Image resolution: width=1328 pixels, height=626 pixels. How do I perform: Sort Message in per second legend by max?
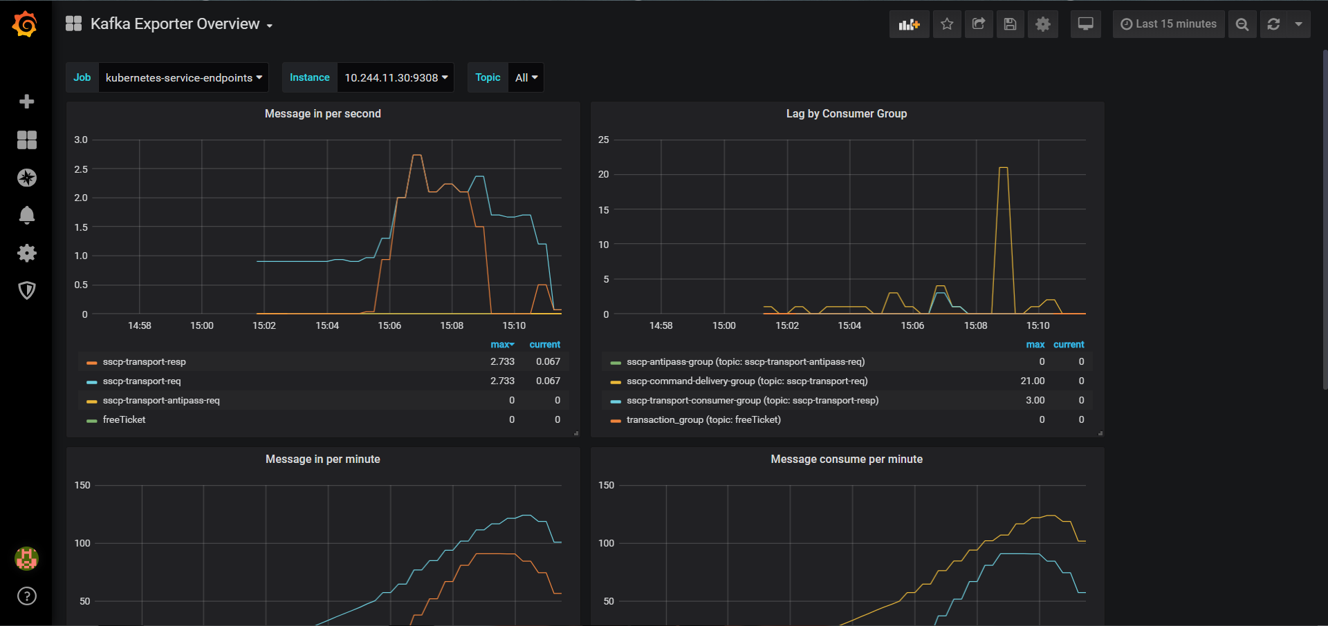[x=502, y=344]
